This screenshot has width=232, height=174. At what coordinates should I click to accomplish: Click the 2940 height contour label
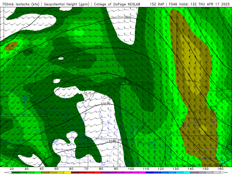(x=128, y=18)
